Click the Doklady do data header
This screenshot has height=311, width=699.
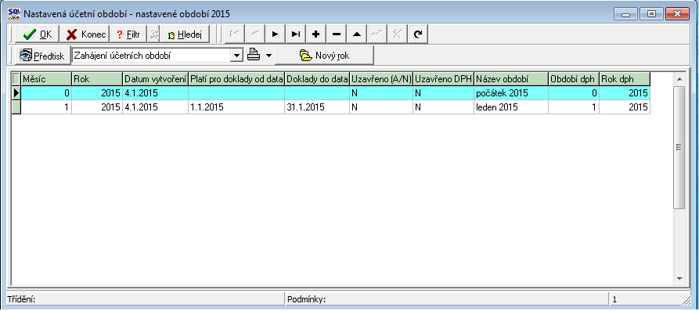(317, 79)
